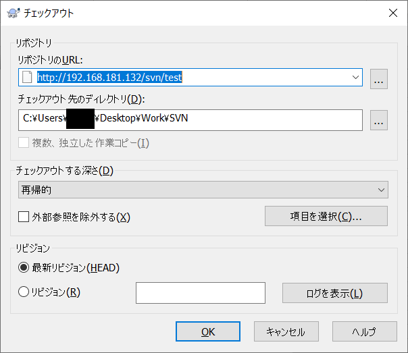Click the revision number input field
Screen dimensions: 408x353
click(x=201, y=293)
